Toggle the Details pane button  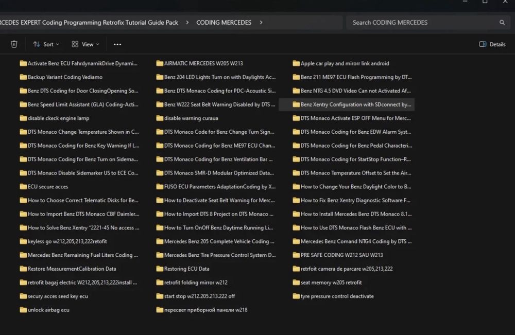492,44
